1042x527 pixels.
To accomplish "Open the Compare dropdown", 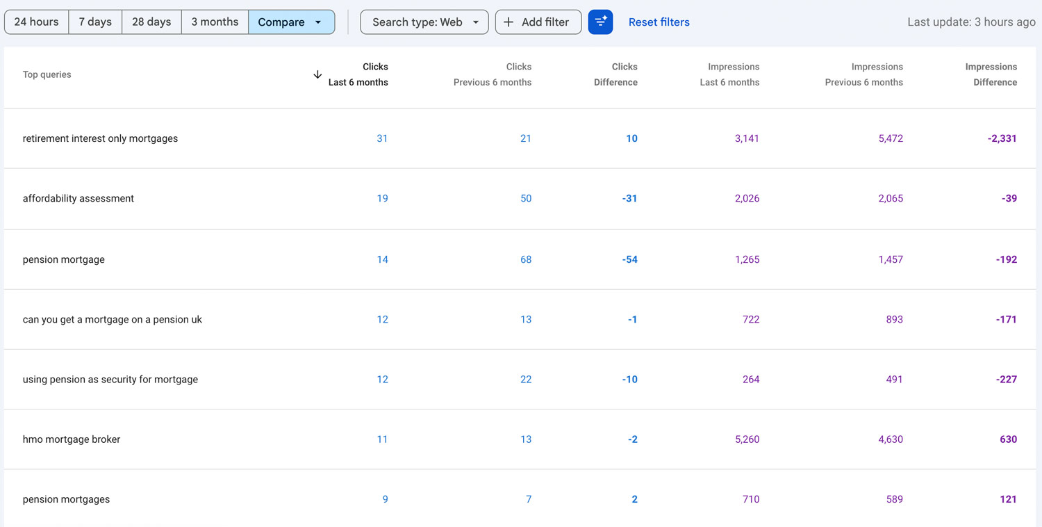I will [x=291, y=22].
